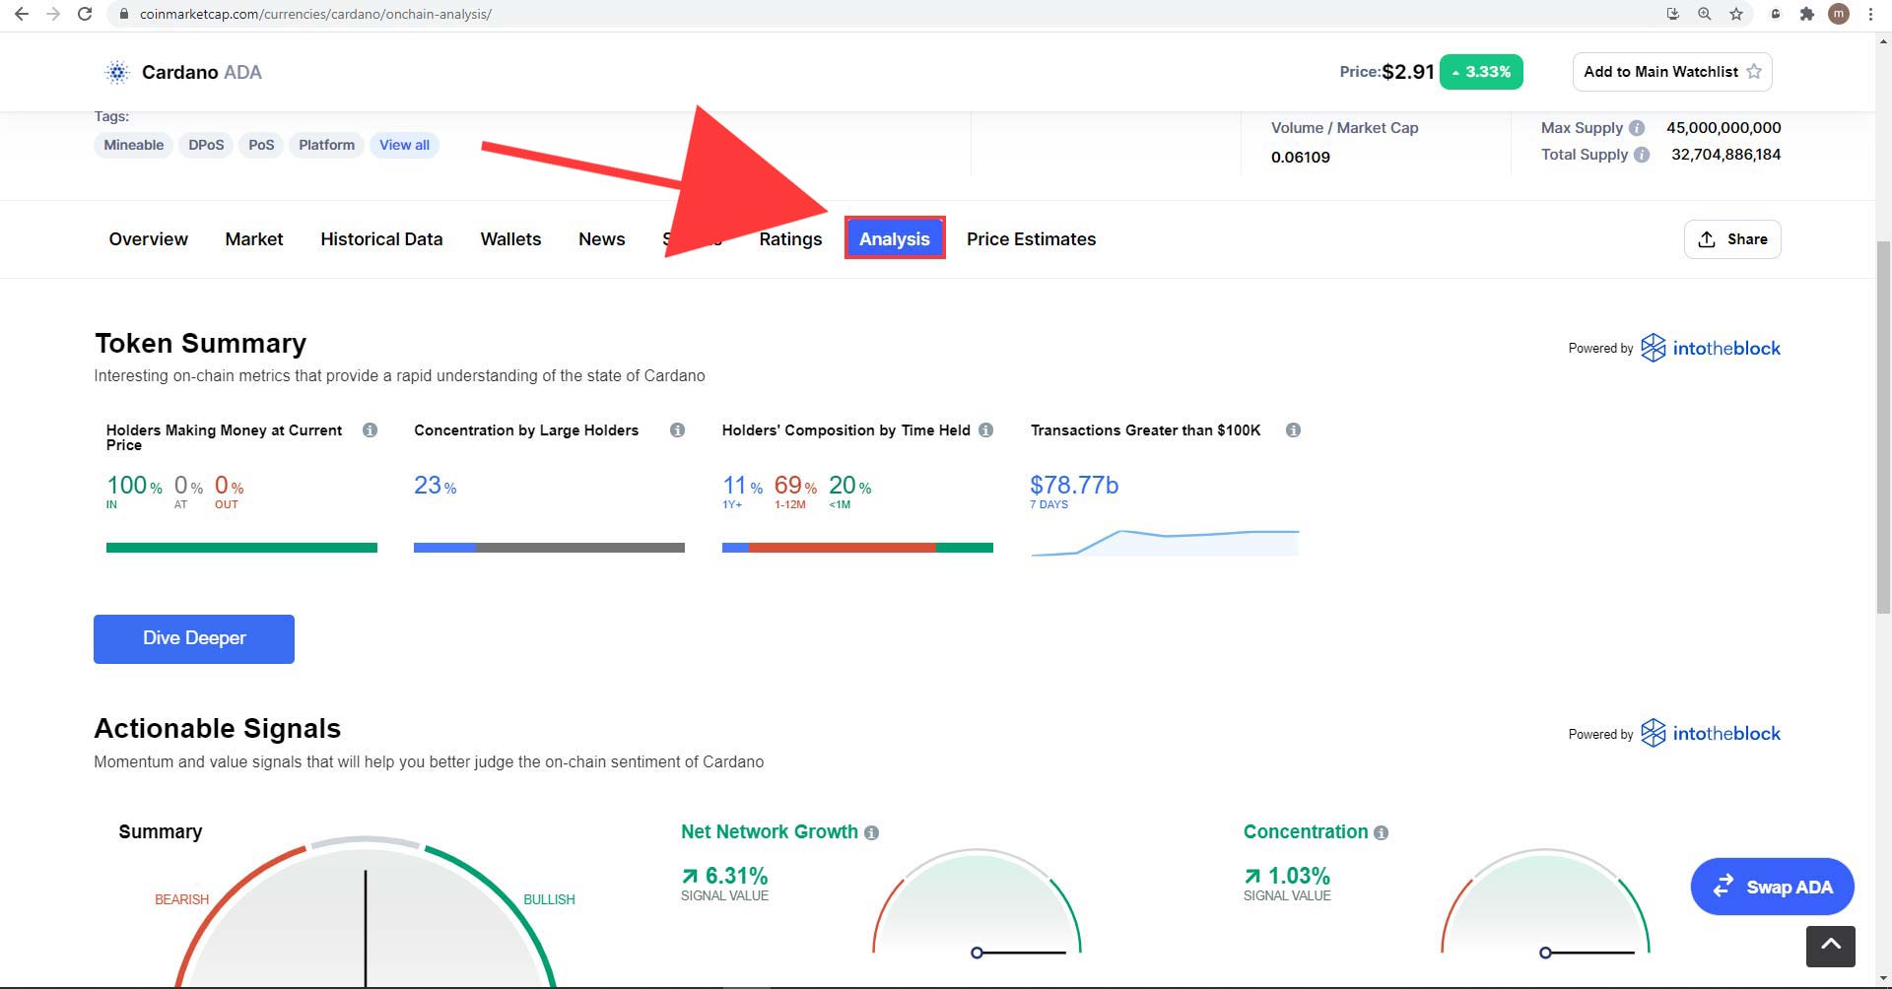Viewport: 1892px width, 989px height.
Task: Click the intotheblock logo beside Actionable Signals
Action: pos(1711,733)
